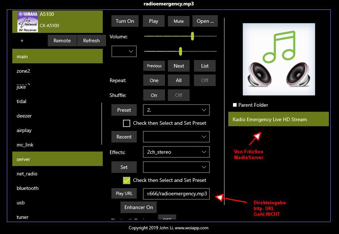Turn Shuffle Off
This screenshot has width=339, height=234.
pos(179,95)
